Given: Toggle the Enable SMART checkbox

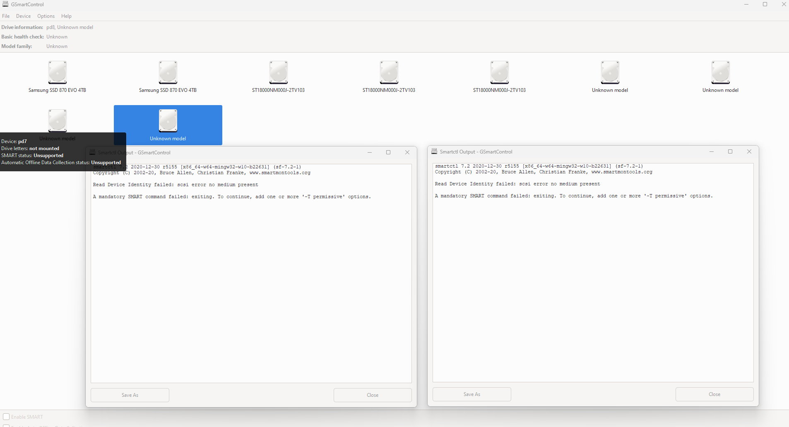Looking at the screenshot, I should pyautogui.click(x=6, y=417).
